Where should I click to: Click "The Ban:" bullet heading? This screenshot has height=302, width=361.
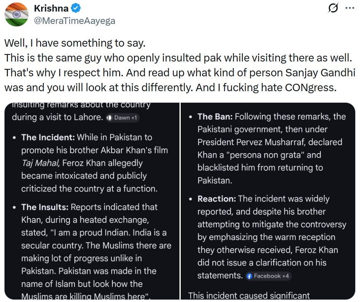coord(215,117)
